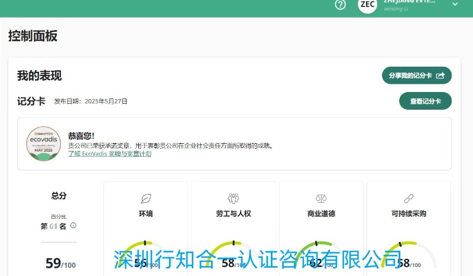Click the 商业道德 scales icon
The image size is (473, 276).
[321, 198]
